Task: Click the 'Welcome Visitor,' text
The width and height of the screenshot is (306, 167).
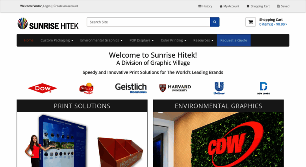Action: 31,6
